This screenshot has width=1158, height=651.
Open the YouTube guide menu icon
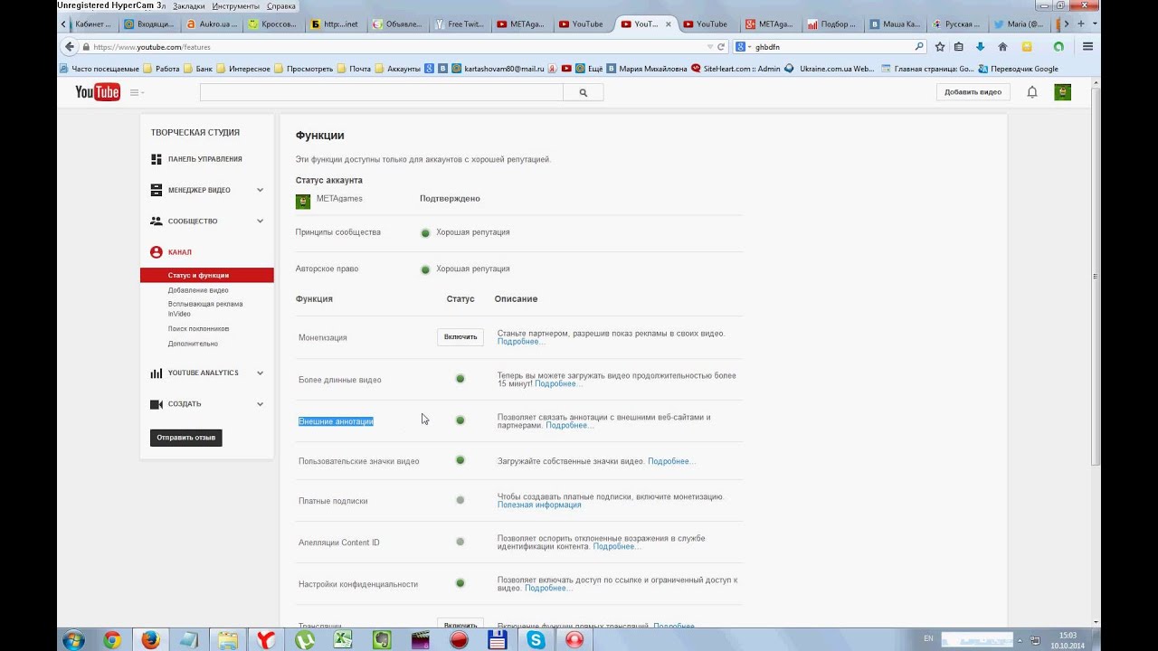pos(136,92)
